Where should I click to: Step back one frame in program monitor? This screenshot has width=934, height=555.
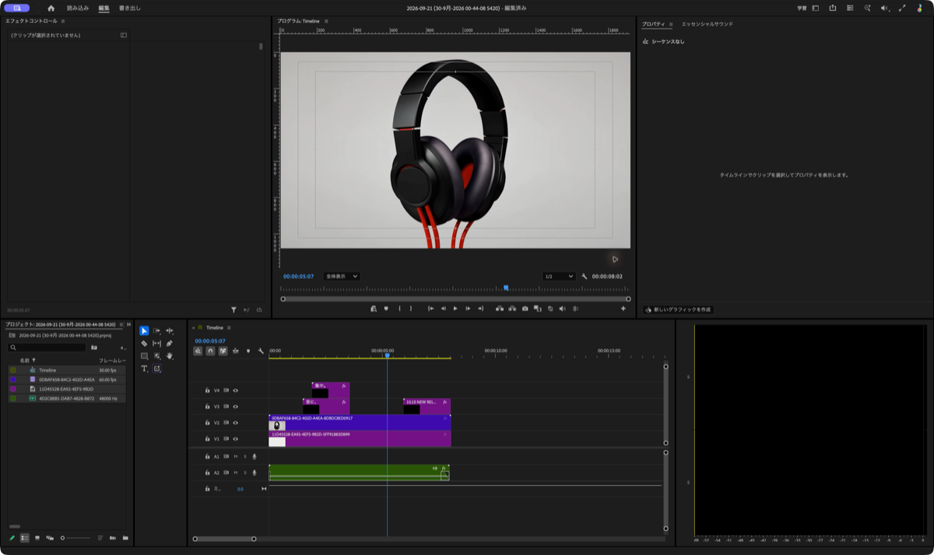click(444, 309)
